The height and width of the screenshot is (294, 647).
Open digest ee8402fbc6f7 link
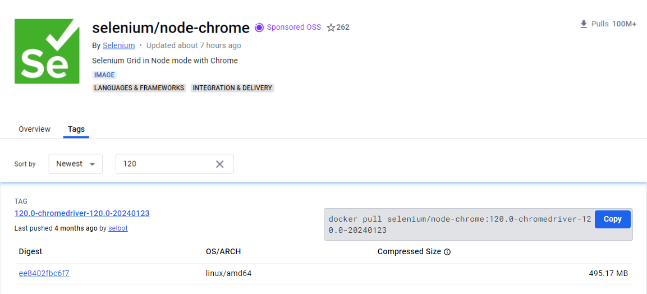click(44, 274)
